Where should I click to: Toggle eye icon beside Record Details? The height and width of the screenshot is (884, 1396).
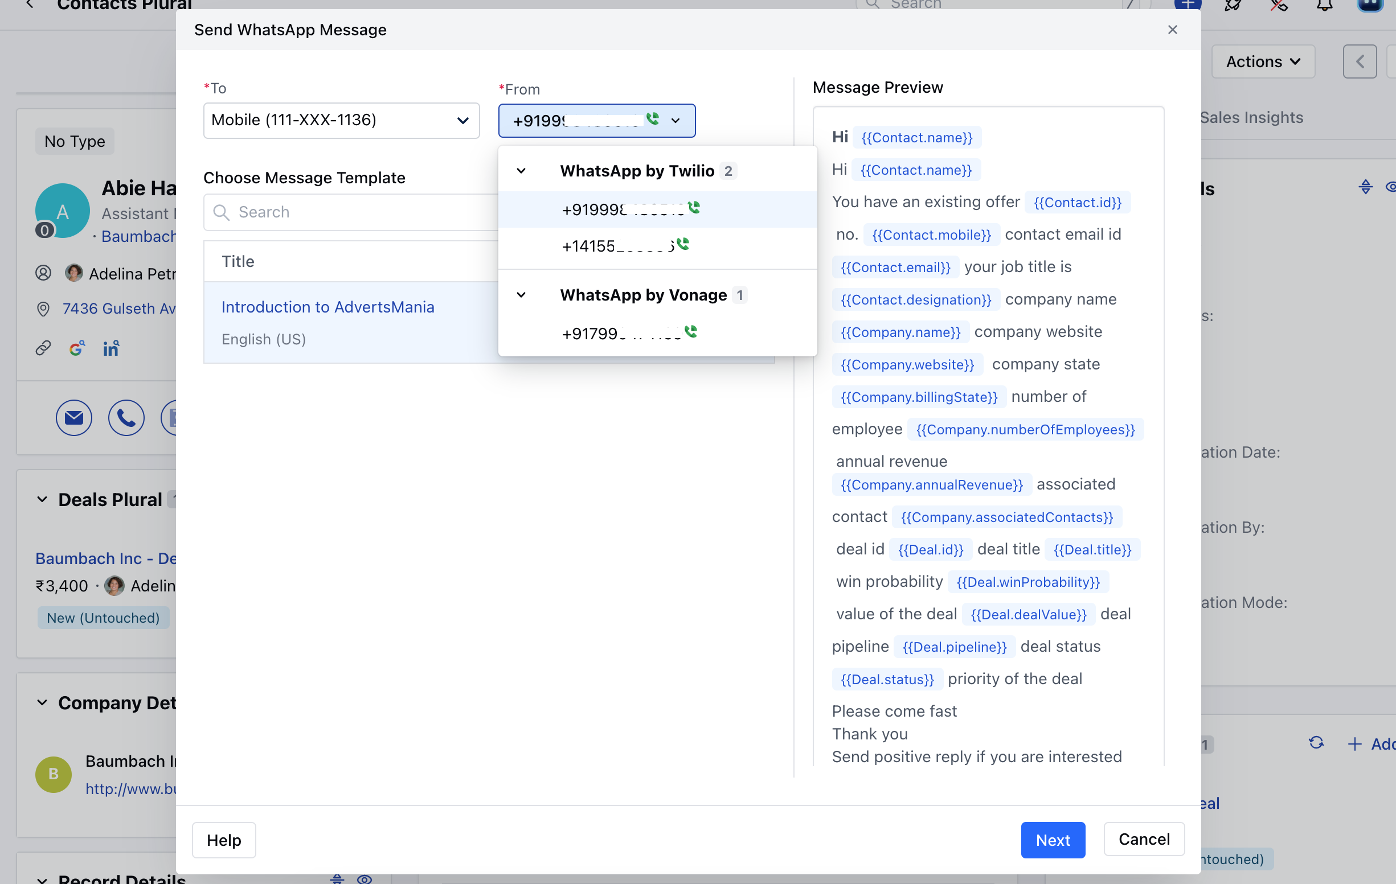pyautogui.click(x=365, y=879)
